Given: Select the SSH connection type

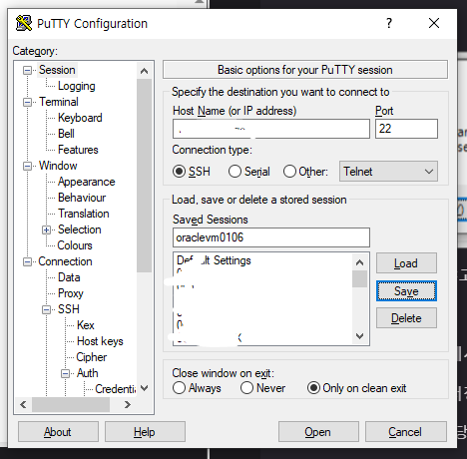Looking at the screenshot, I should pyautogui.click(x=192, y=172).
